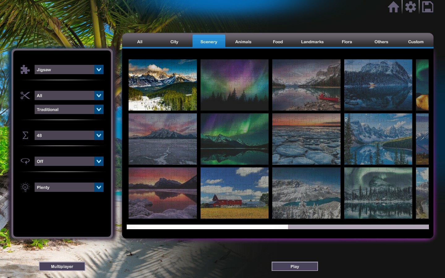Open Multiplayer mode

coord(62,266)
